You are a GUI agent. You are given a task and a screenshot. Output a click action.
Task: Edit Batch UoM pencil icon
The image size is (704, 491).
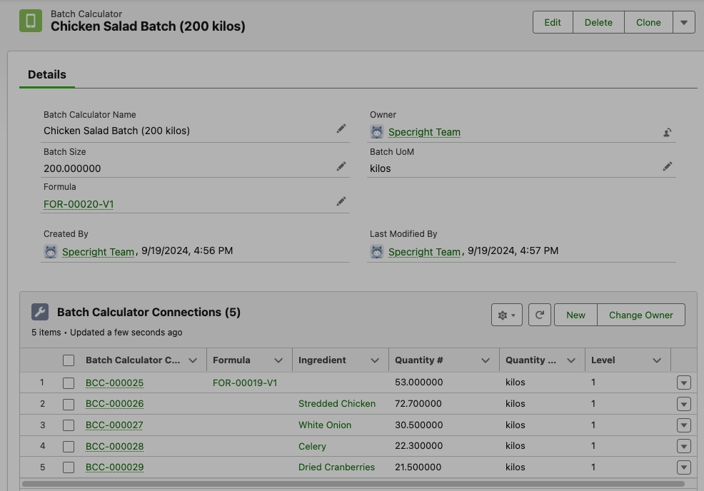click(x=667, y=166)
